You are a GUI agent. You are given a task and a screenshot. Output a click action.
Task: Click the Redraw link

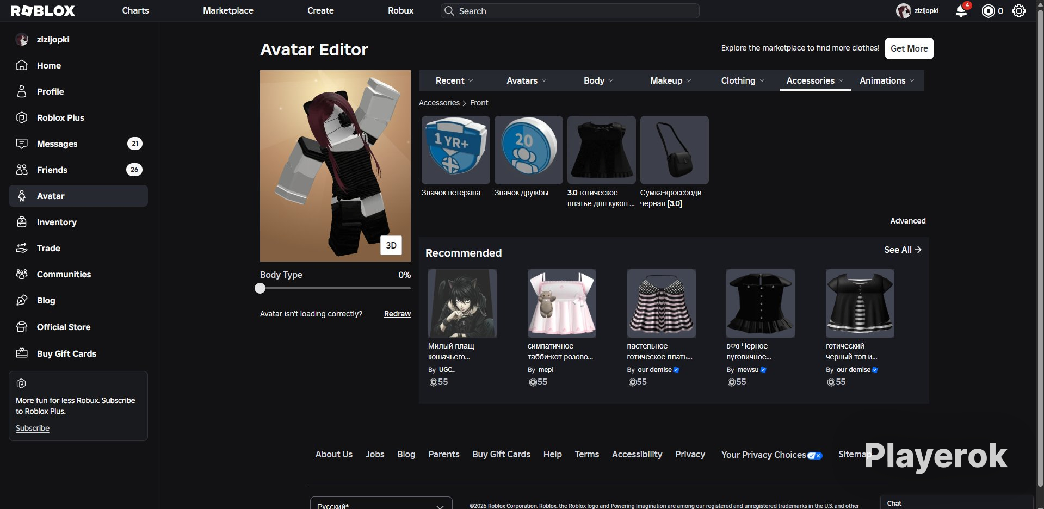[397, 314]
